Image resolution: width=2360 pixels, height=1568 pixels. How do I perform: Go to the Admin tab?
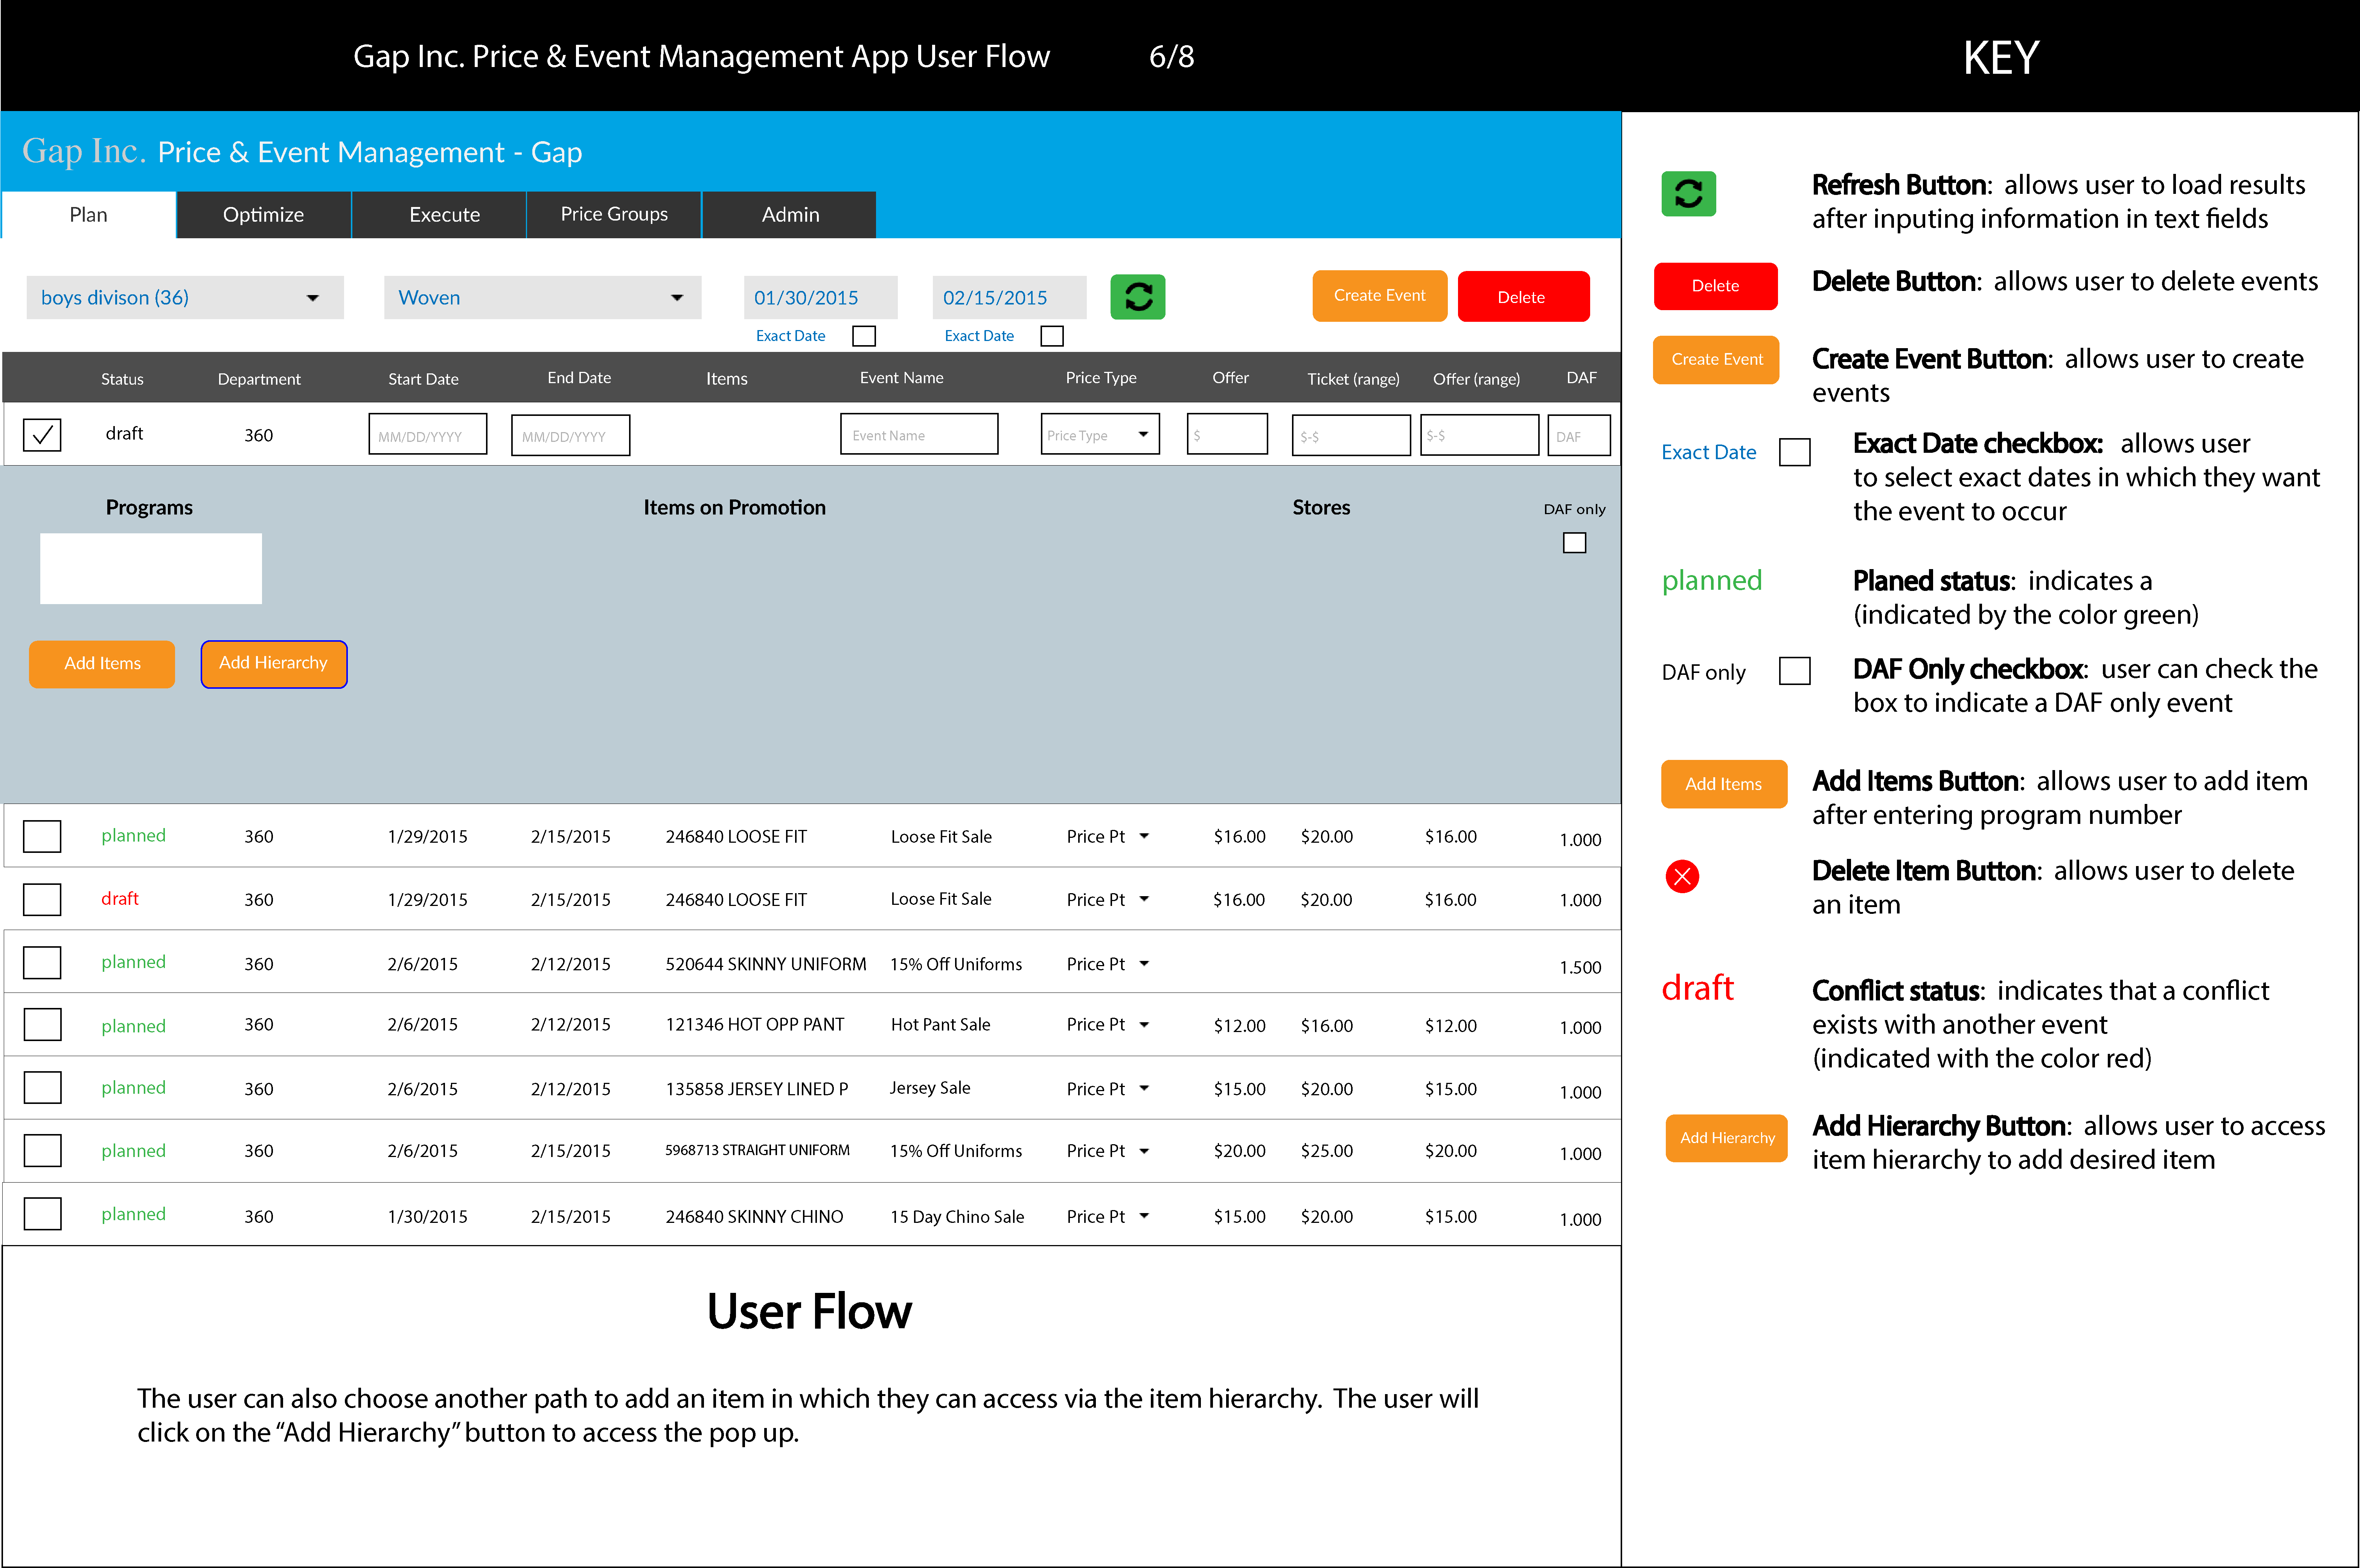pos(790,215)
